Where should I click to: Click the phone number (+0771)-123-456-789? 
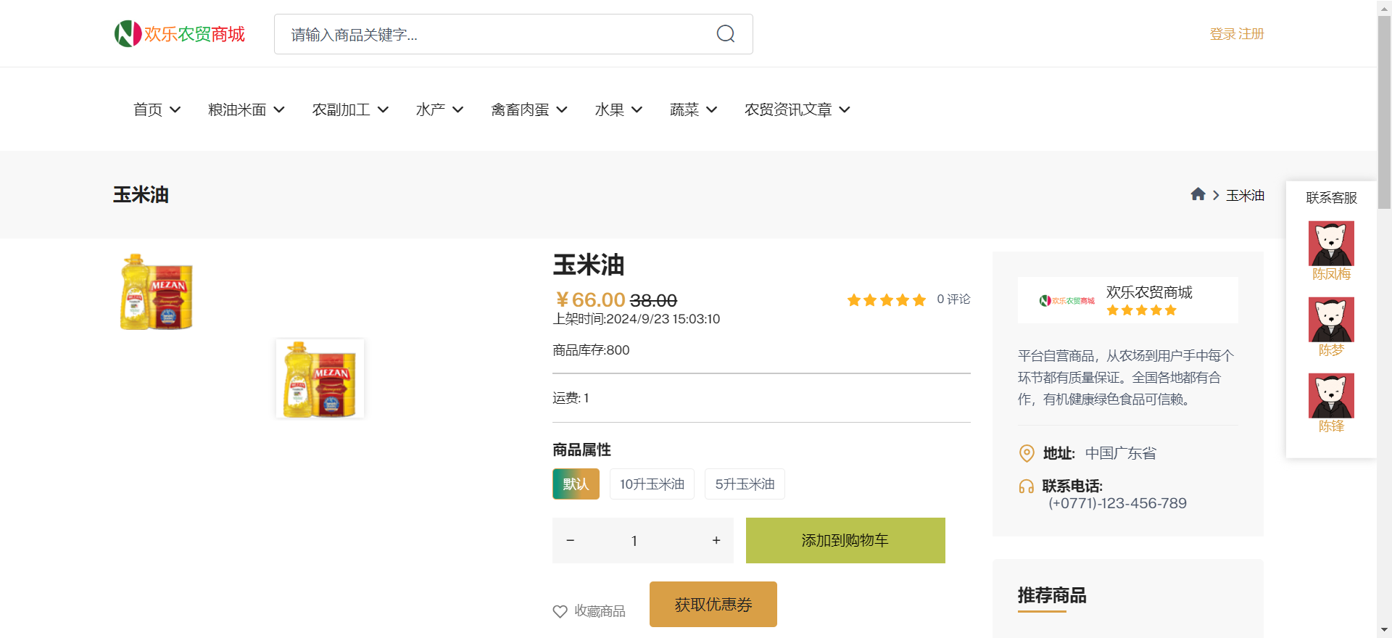point(1117,503)
